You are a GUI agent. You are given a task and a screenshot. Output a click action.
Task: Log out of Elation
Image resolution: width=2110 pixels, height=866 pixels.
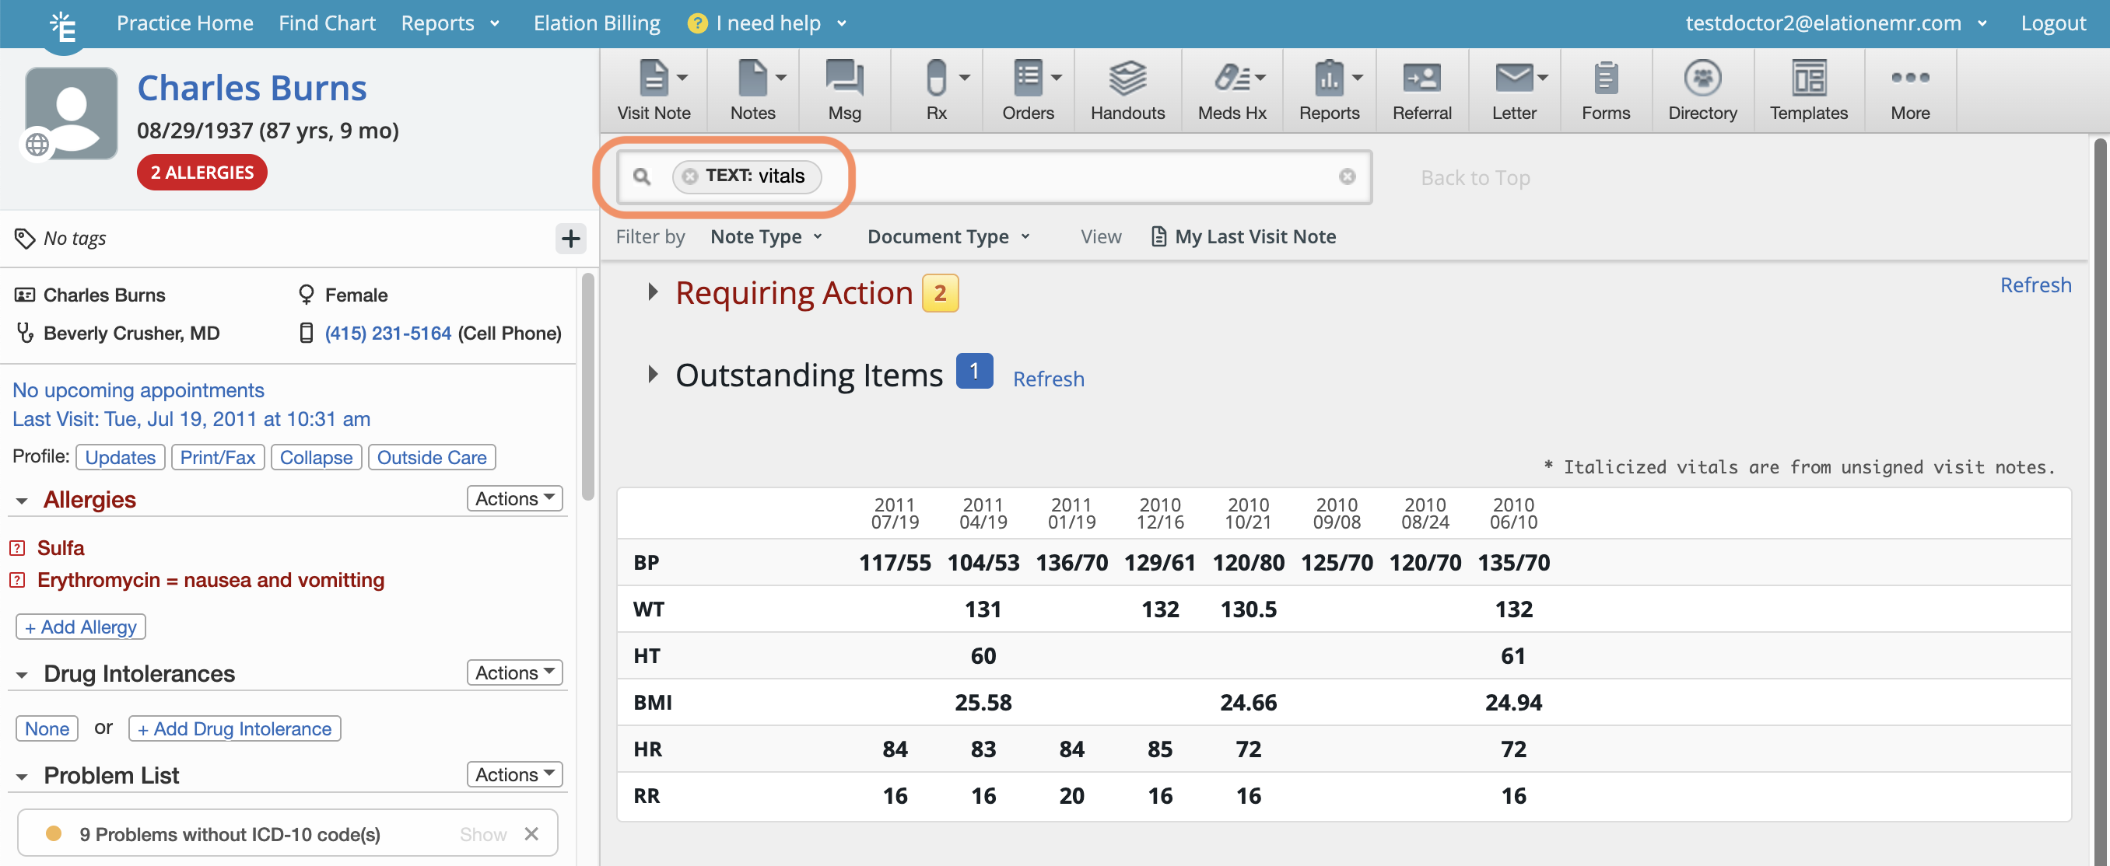(2052, 23)
